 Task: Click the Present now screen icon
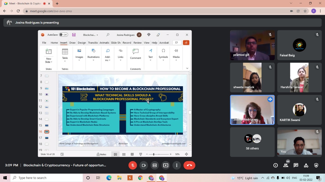click(x=166, y=165)
